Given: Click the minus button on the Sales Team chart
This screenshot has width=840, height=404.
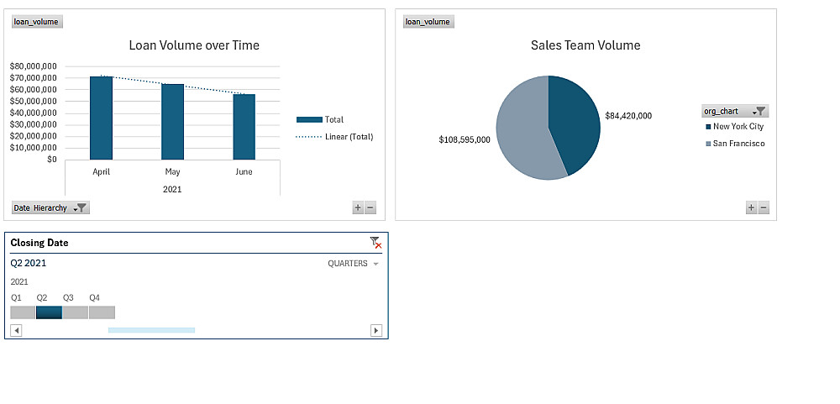Looking at the screenshot, I should 764,207.
